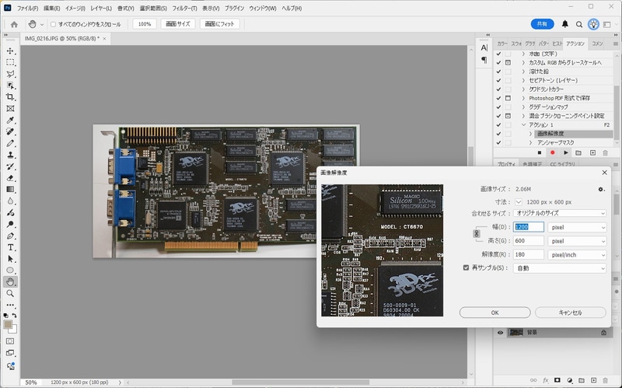622x388 pixels.
Task: Select the Eraser tool
Action: coord(10,178)
